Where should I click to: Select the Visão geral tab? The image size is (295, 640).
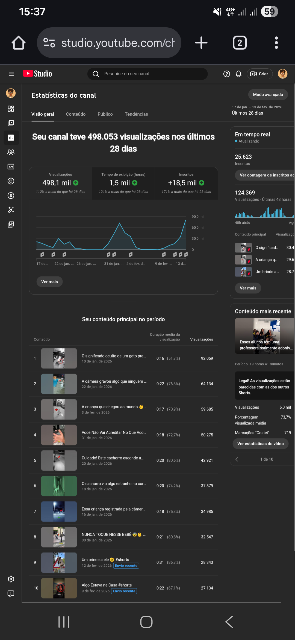click(x=43, y=114)
